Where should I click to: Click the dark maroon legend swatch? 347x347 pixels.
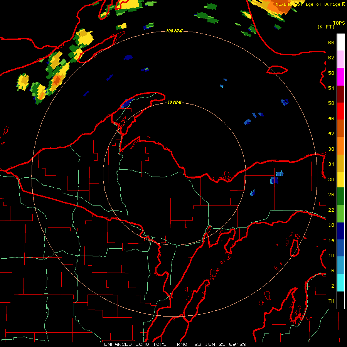[340, 94]
